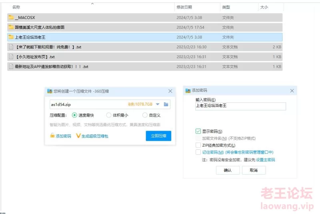Click the browse folder icon beside as1d54.zip
The width and height of the screenshot is (320, 214).
pyautogui.click(x=166, y=104)
